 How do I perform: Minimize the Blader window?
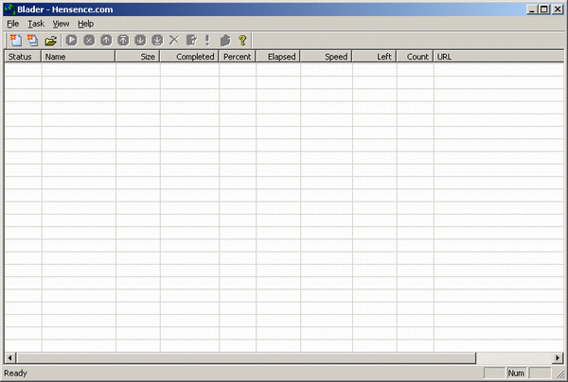[532, 9]
